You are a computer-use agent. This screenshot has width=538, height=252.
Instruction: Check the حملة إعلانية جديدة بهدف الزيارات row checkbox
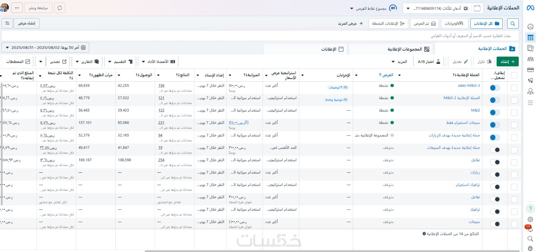tap(514, 137)
